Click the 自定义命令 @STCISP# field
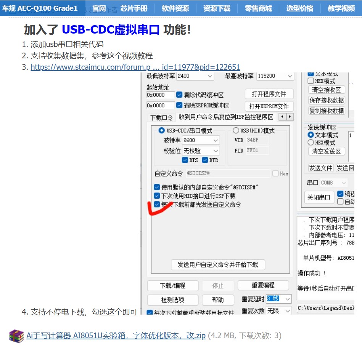The image size is (362, 347). (x=228, y=173)
